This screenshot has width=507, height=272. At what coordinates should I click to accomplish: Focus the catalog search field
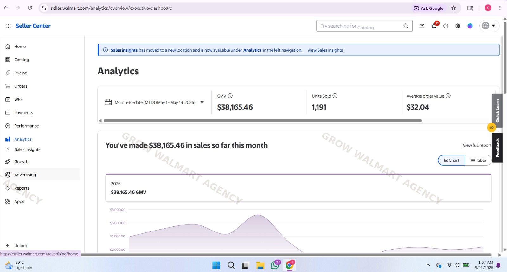click(x=360, y=26)
